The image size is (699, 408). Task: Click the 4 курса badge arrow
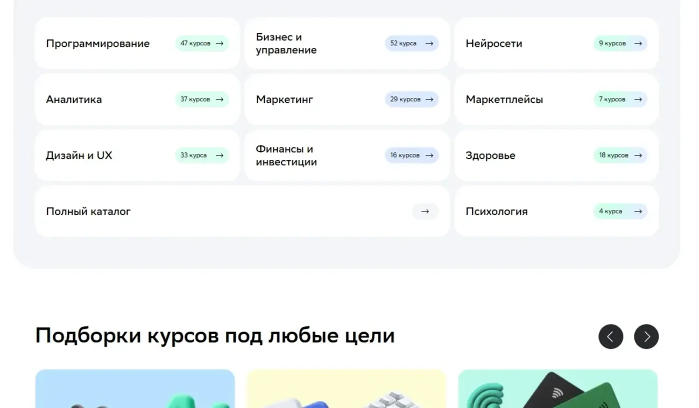pos(638,212)
